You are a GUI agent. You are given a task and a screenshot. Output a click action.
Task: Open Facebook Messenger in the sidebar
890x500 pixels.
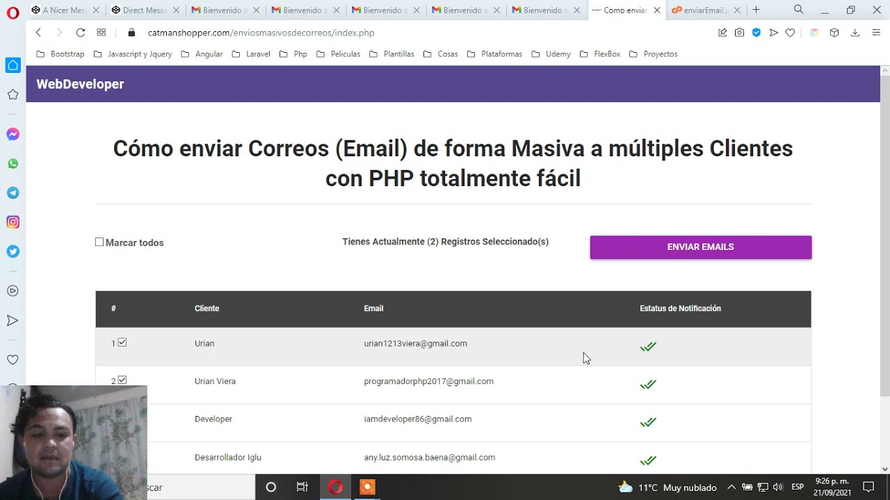tap(13, 134)
